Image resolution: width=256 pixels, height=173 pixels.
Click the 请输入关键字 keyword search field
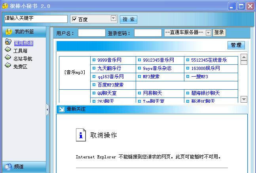[x=36, y=19]
